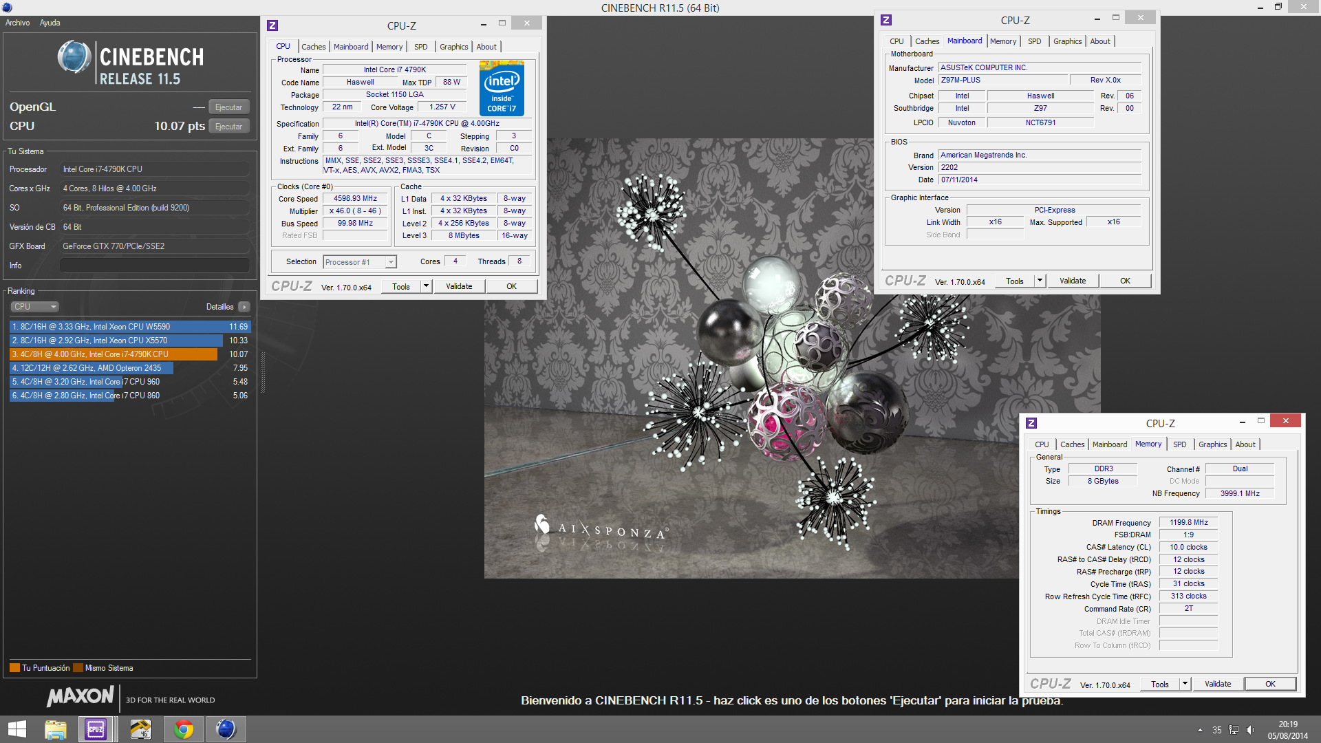Switch to SPD tab in the Mainboard window
Screen dimensions: 1321x743
[x=1034, y=41]
